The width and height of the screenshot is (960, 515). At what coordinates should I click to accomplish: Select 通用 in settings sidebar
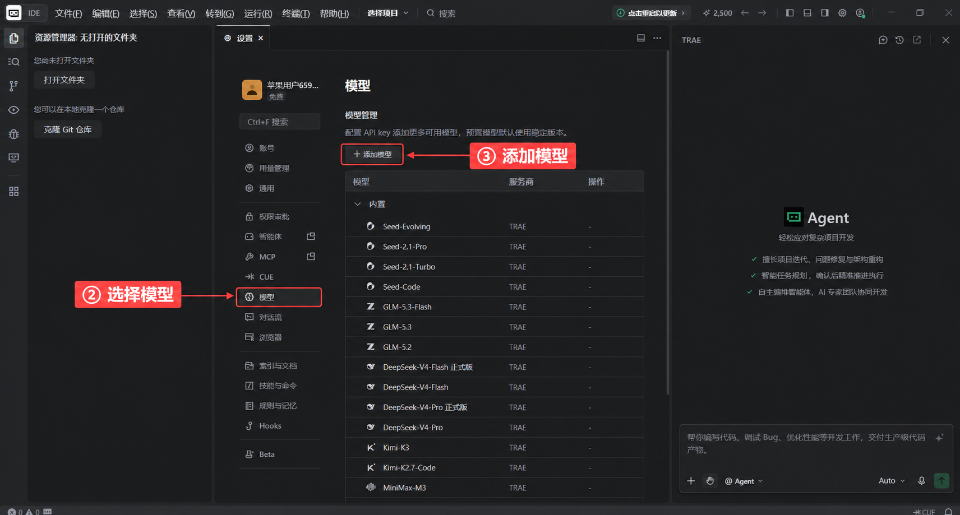tap(279, 188)
